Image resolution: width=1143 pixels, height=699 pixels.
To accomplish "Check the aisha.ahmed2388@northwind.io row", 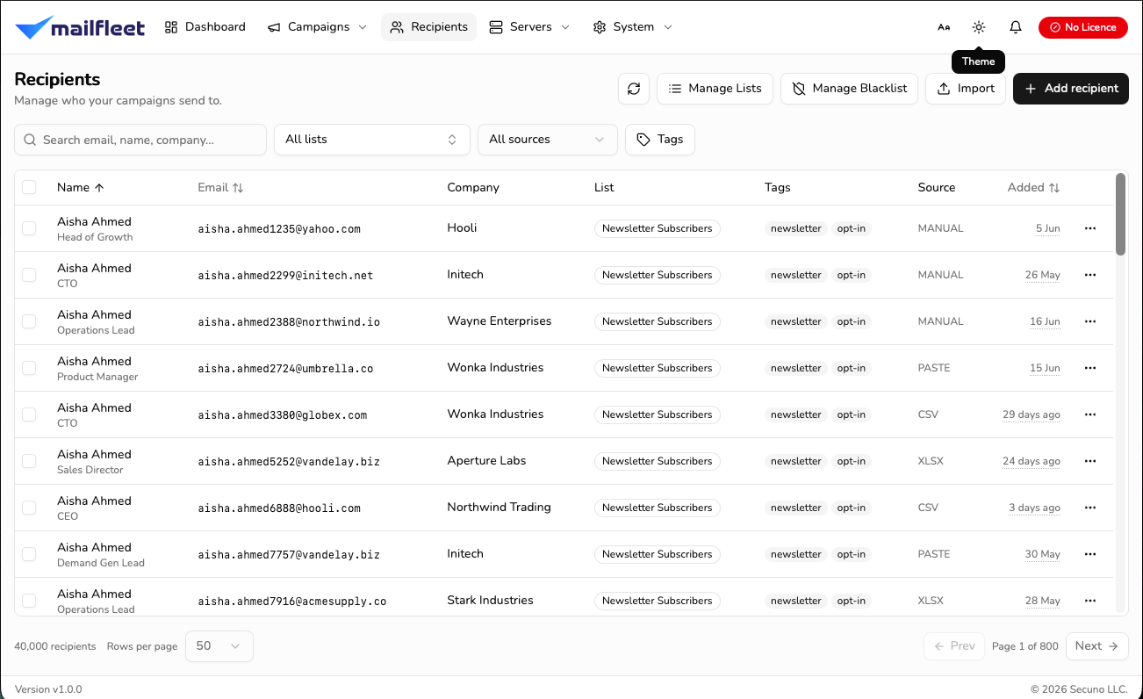I will (x=29, y=321).
